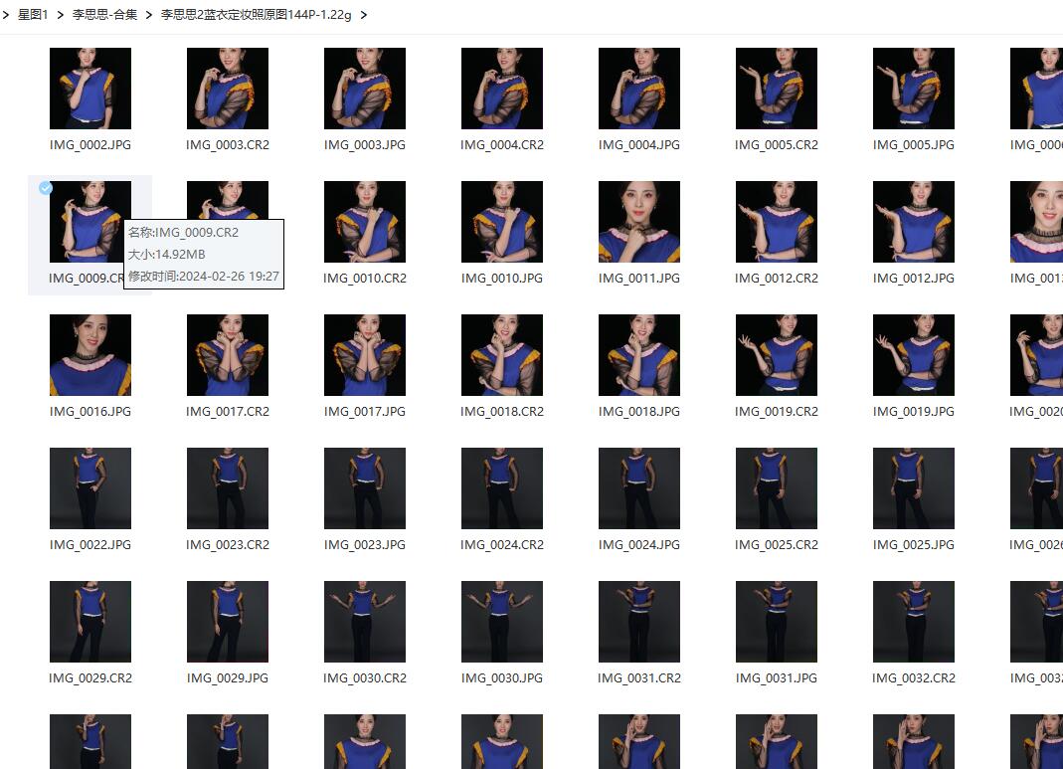Select the IMG_0031.CR2 thumbnail
Screen dimensions: 1063x769
639,621
